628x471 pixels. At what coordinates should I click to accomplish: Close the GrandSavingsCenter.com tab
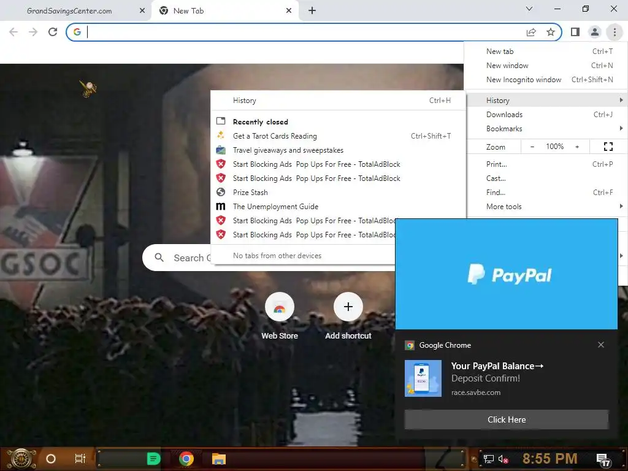tap(142, 11)
